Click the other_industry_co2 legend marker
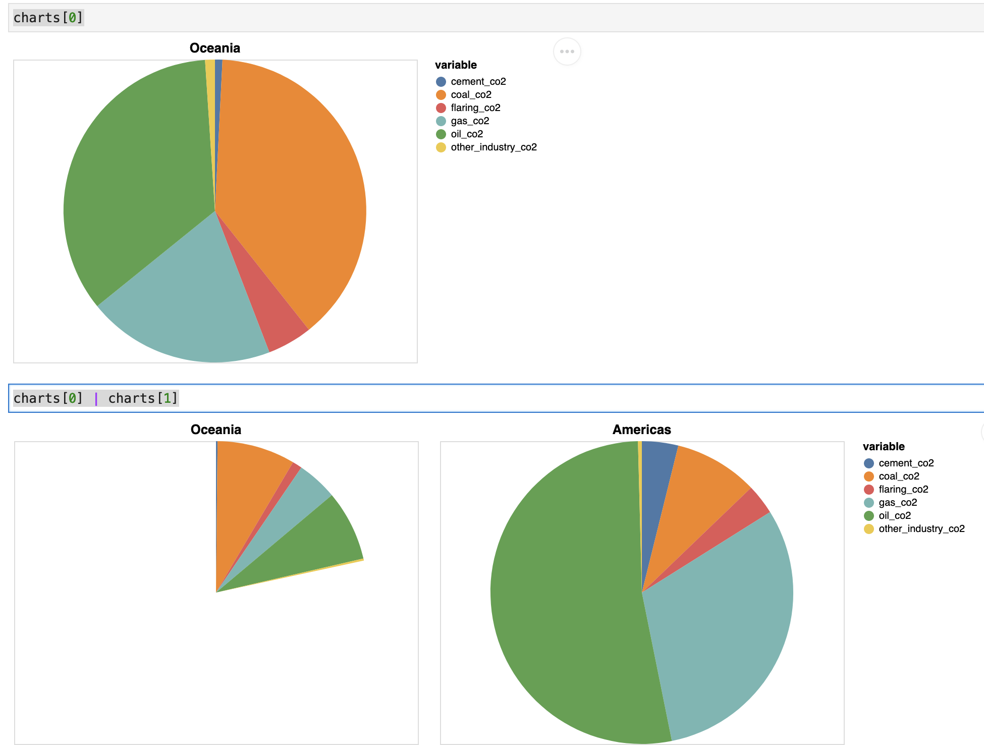Image resolution: width=984 pixels, height=745 pixels. pos(441,147)
